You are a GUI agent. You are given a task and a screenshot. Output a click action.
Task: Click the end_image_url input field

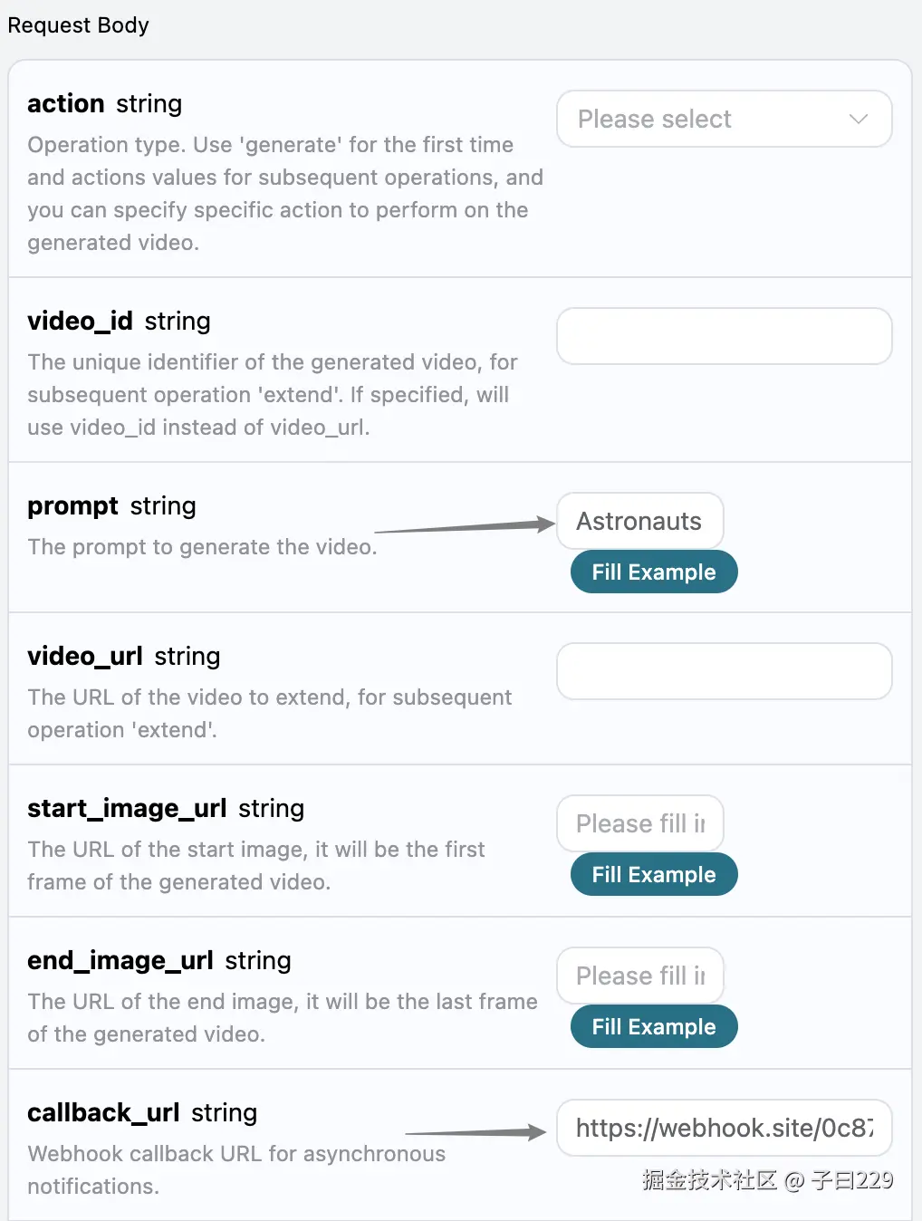pyautogui.click(x=639, y=976)
